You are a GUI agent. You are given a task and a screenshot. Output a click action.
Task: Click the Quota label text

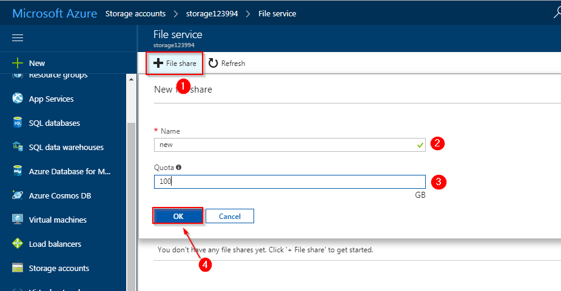tap(164, 168)
